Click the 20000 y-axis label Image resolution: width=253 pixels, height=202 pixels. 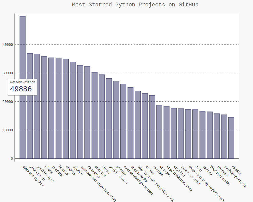(8, 102)
